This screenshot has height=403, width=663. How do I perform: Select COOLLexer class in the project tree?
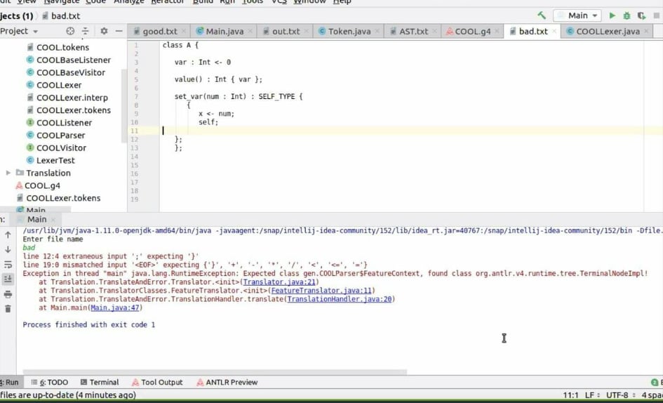click(59, 85)
